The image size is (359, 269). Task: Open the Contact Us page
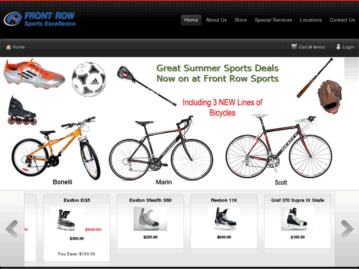click(342, 20)
